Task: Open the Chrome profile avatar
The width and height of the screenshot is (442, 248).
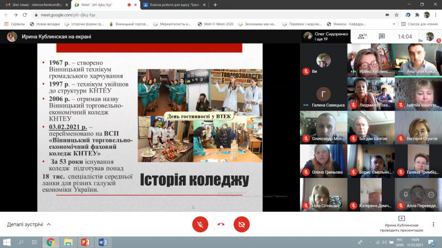Action: click(427, 15)
